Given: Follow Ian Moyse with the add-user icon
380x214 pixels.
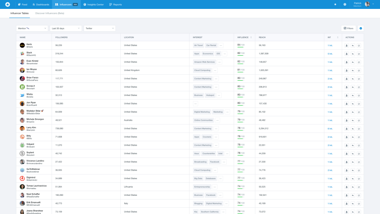Looking at the screenshot, I should pyautogui.click(x=347, y=70).
